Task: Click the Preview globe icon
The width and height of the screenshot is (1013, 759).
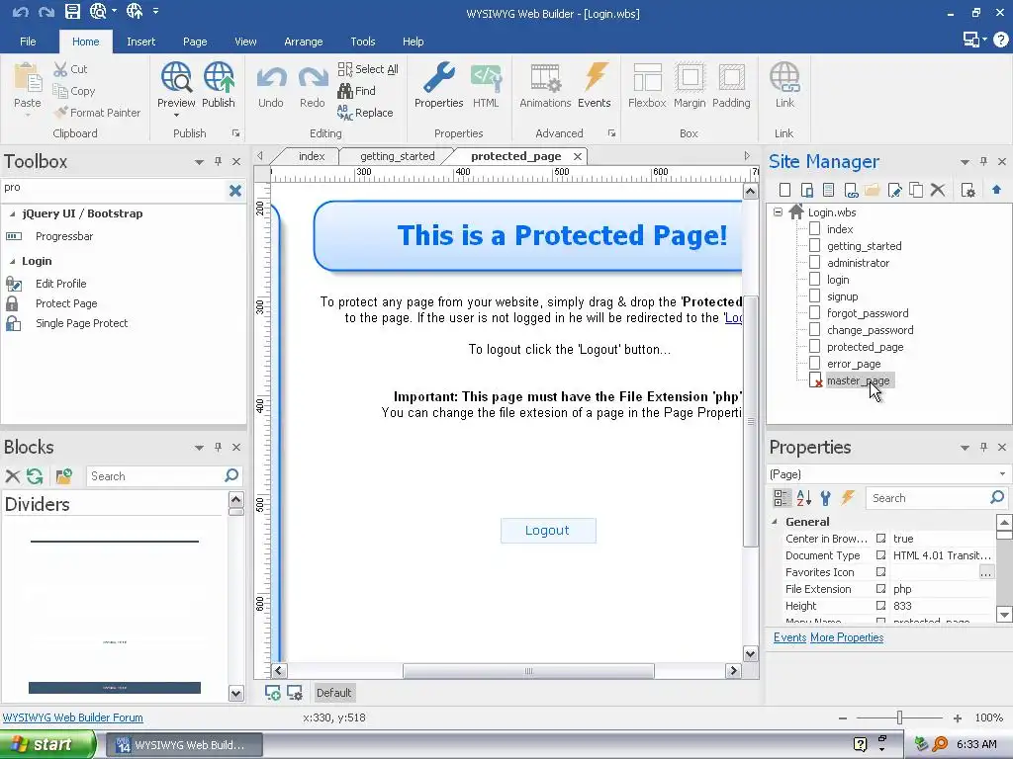Action: click(x=176, y=77)
